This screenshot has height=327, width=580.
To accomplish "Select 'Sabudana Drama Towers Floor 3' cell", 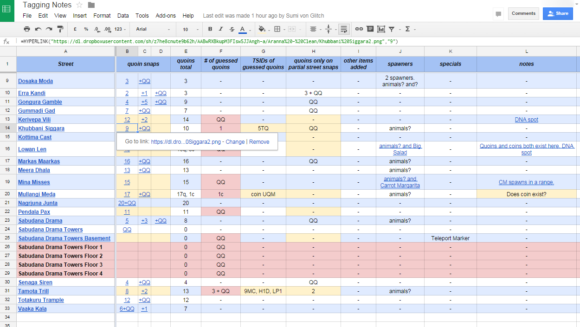I will (65, 265).
